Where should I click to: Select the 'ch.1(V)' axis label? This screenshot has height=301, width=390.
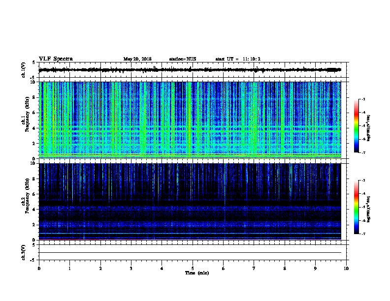[x=23, y=70]
